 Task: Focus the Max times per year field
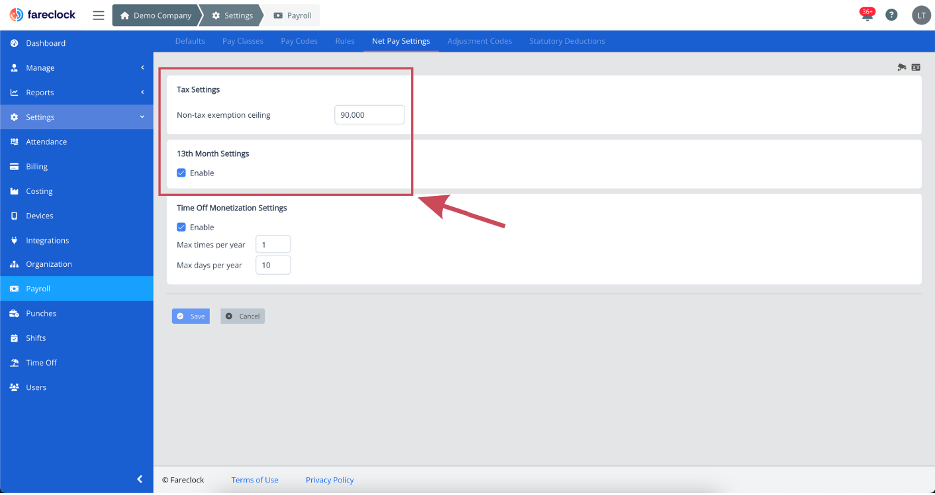click(x=273, y=245)
